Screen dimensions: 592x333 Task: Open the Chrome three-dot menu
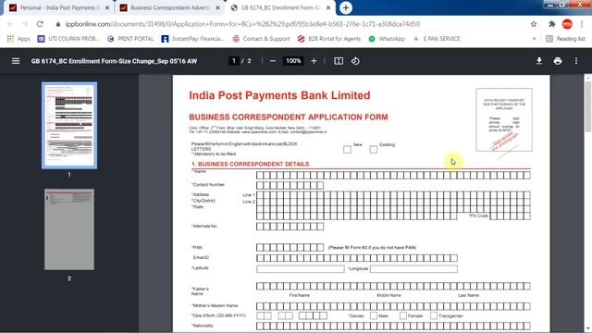click(582, 24)
